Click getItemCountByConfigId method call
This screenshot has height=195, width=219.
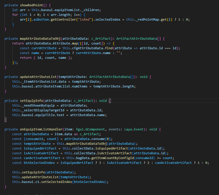click(112, 158)
